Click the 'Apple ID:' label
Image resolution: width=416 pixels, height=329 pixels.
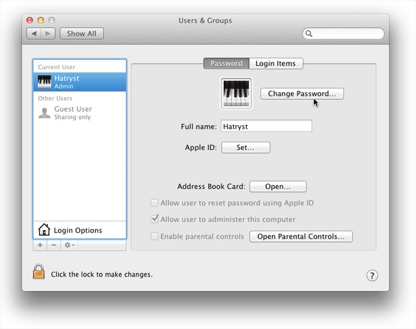[200, 148]
